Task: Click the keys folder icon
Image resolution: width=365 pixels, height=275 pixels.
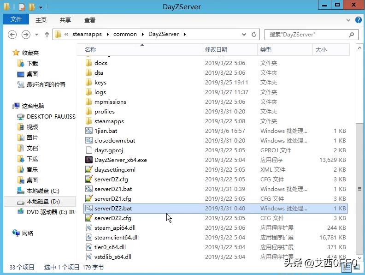Action: (x=88, y=82)
